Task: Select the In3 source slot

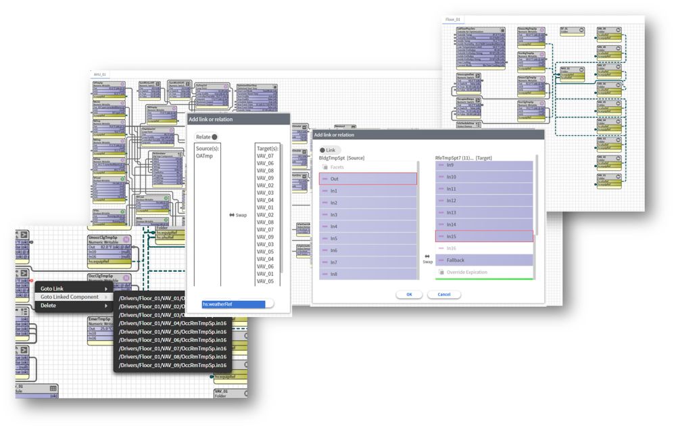Action: [368, 214]
